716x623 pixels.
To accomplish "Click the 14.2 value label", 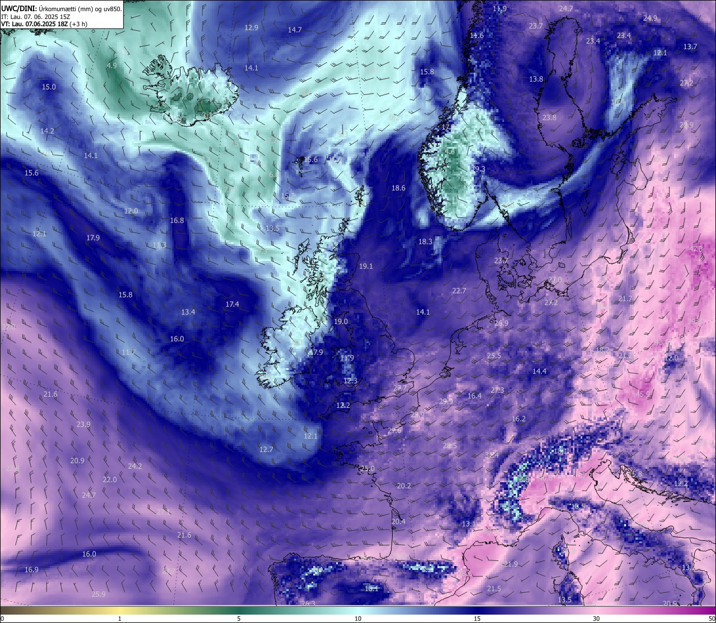I will pyautogui.click(x=47, y=131).
